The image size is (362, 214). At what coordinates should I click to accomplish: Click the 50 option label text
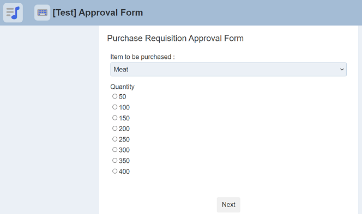tap(122, 96)
